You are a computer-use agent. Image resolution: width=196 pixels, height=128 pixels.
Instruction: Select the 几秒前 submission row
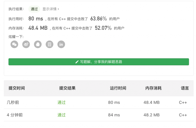[13, 103]
